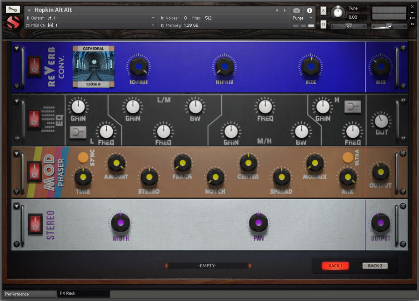Open the instrument info panel via the i icon
This screenshot has width=419, height=301.
(309, 10)
